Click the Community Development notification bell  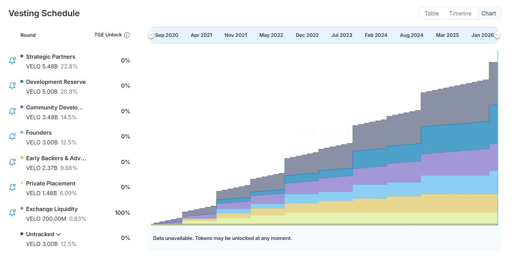click(x=12, y=111)
